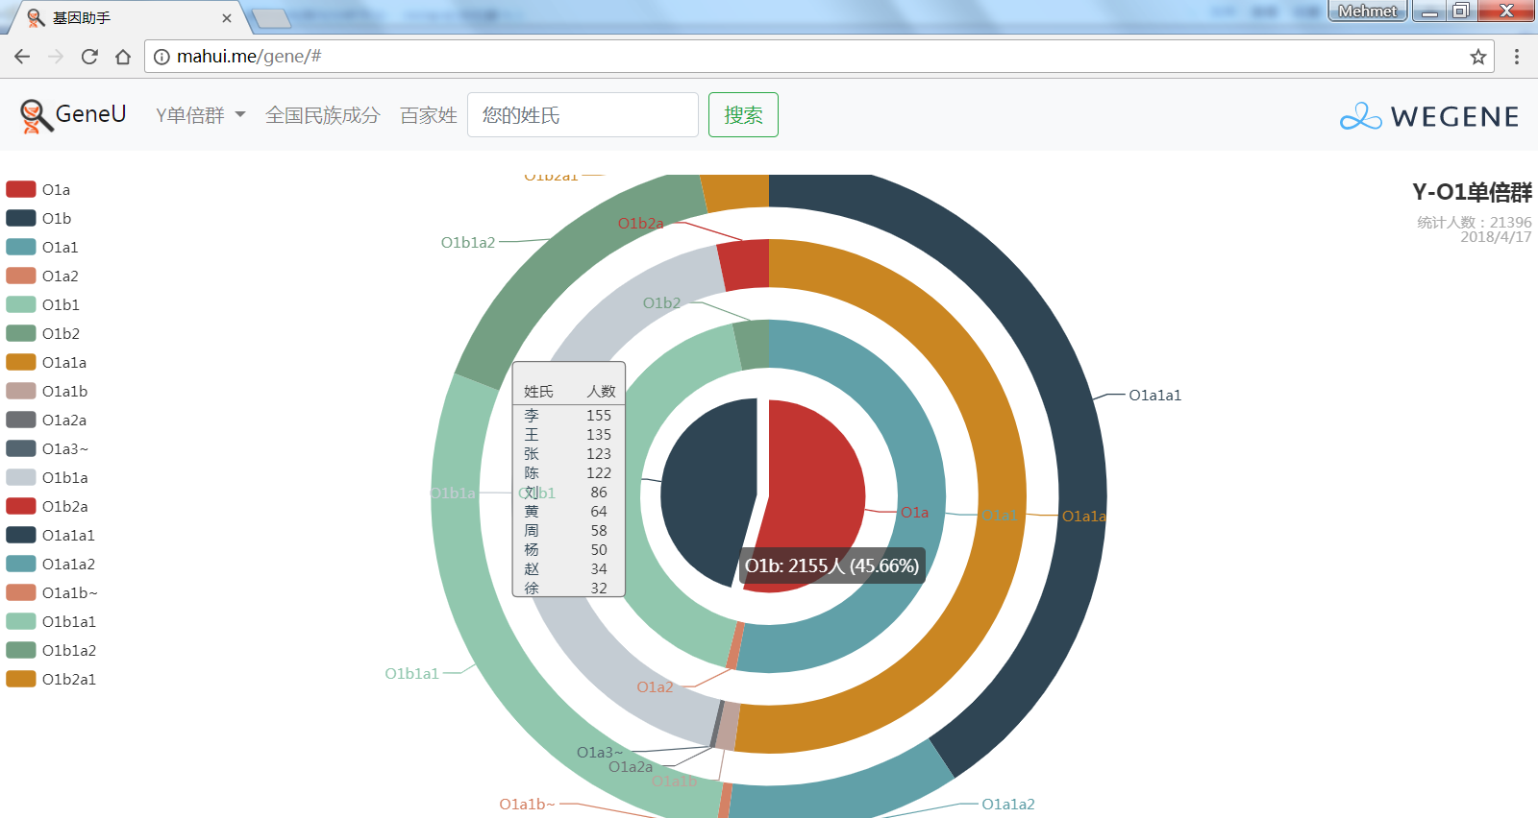The height and width of the screenshot is (818, 1538).
Task: Click the WeGene logo
Action: coord(1429,116)
